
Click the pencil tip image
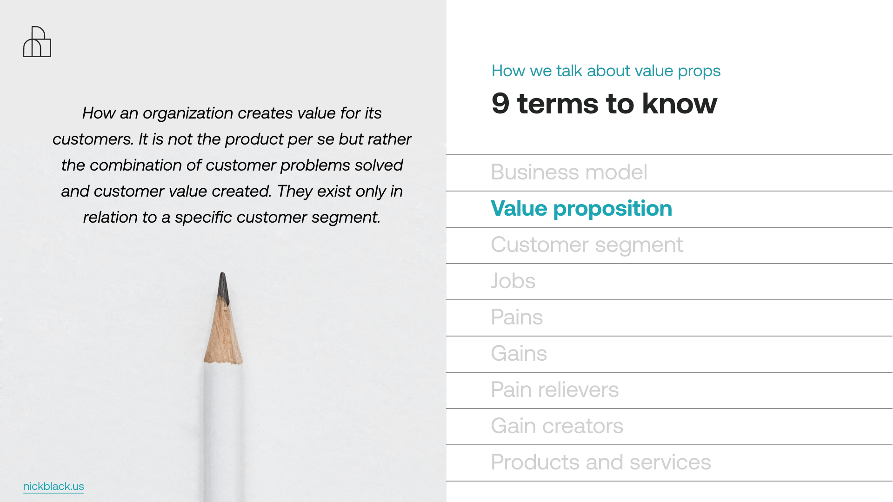[x=223, y=288]
